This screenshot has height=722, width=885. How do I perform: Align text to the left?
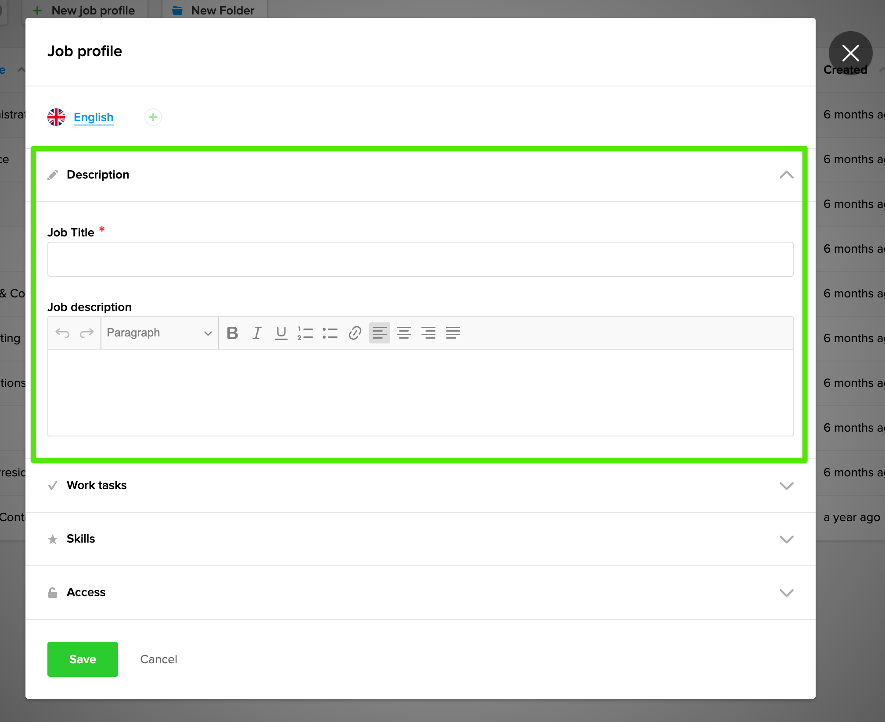(379, 333)
